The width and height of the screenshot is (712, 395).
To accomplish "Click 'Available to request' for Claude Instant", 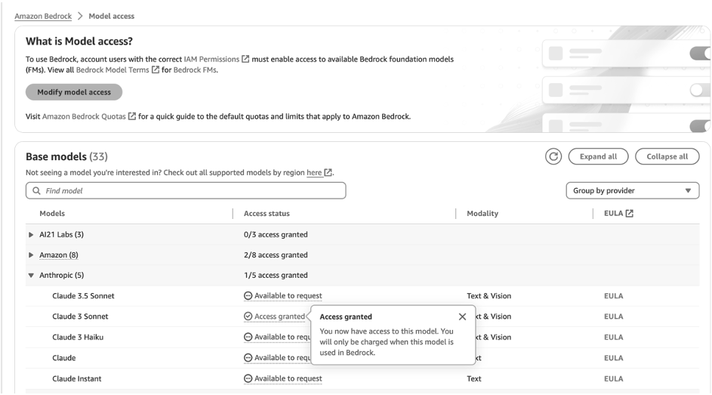I will coord(288,378).
